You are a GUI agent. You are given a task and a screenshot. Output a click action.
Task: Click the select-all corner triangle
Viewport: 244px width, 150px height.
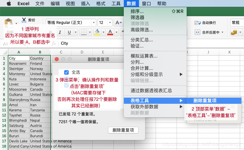(5, 52)
